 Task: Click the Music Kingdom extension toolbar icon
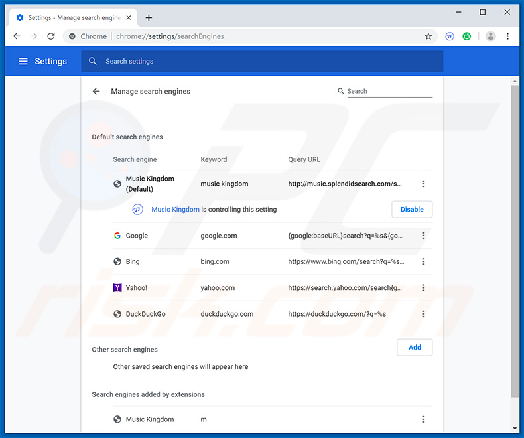pos(450,36)
